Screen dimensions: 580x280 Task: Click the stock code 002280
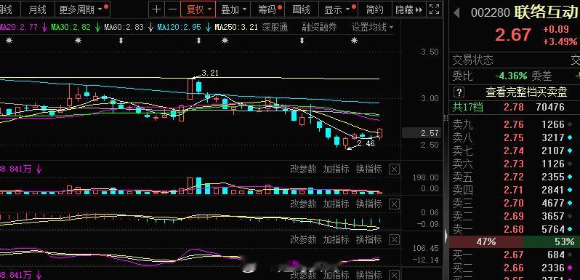pos(490,12)
